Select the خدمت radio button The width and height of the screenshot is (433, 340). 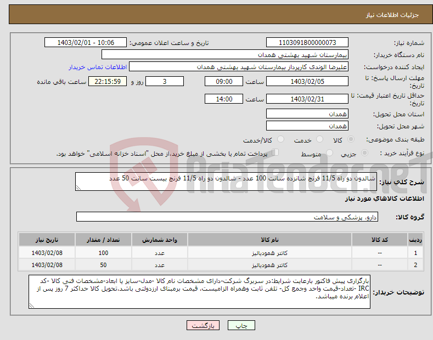(x=319, y=139)
